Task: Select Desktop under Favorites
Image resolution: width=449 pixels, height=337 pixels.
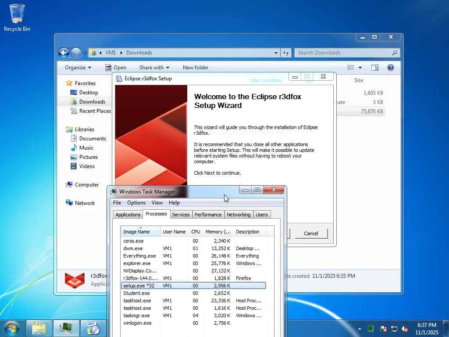Action: (89, 93)
